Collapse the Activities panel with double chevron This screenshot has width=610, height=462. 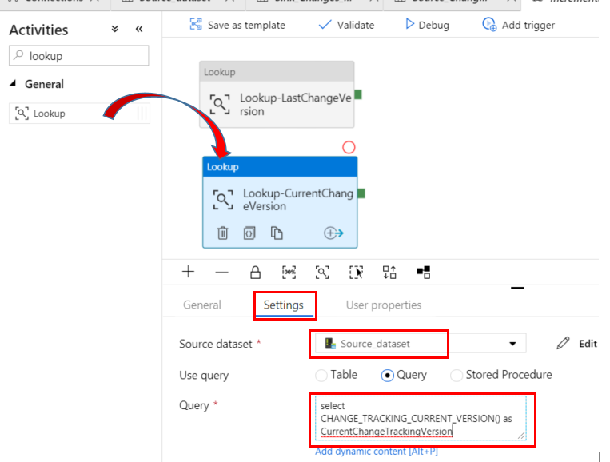tap(139, 29)
